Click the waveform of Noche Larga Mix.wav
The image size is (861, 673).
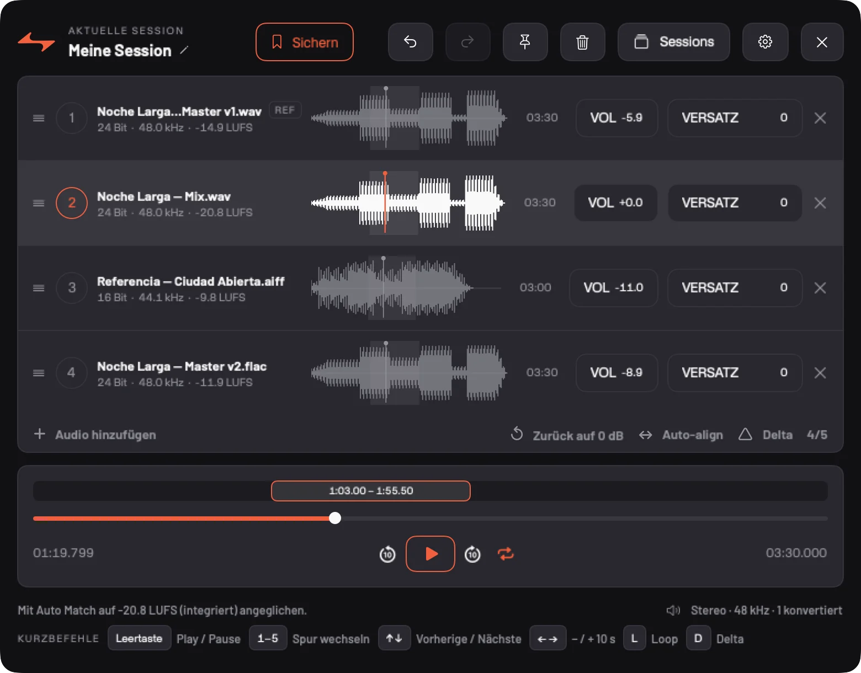(408, 203)
